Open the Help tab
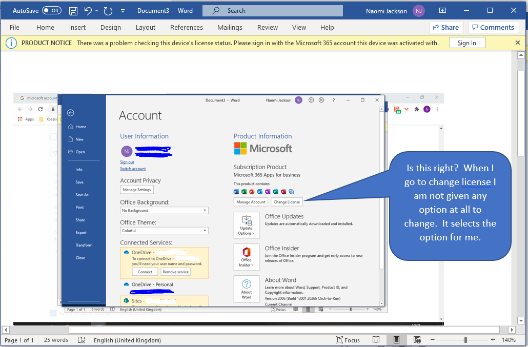Screen dimensions: 528x347 [x=327, y=27]
